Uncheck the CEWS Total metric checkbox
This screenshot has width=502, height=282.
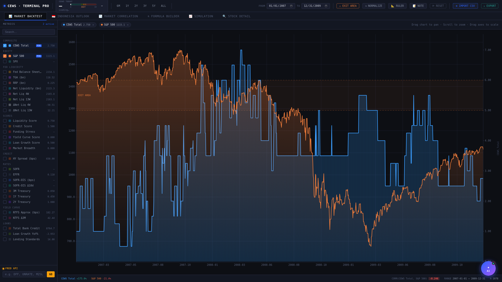(x=5, y=46)
